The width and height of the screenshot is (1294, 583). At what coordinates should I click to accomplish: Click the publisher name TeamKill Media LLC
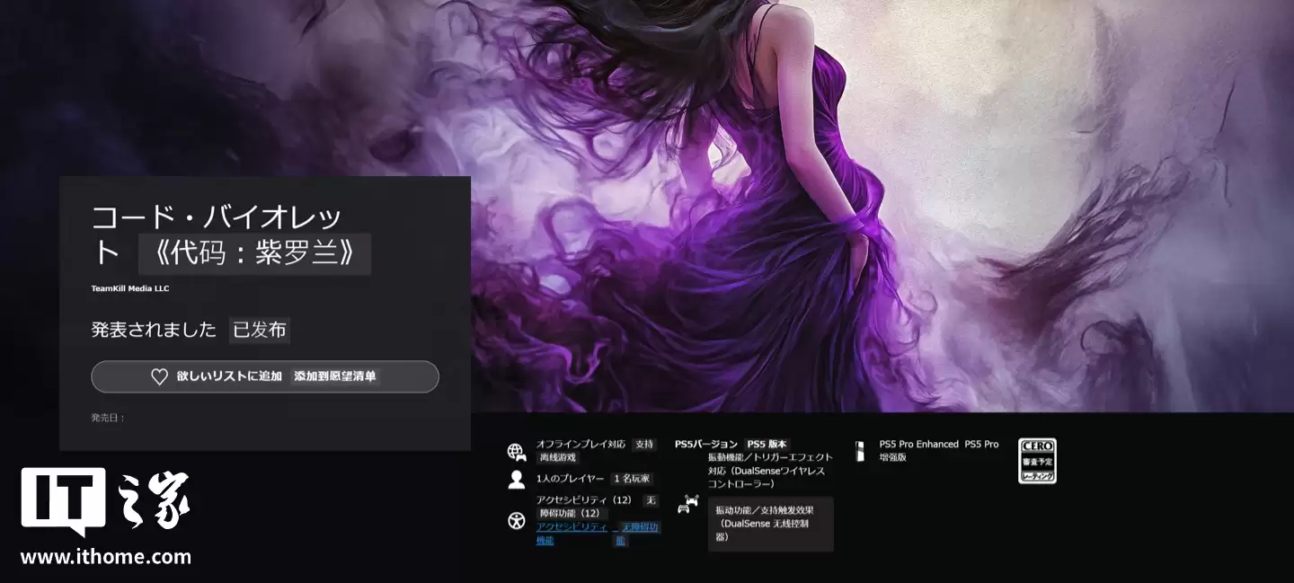(x=132, y=287)
